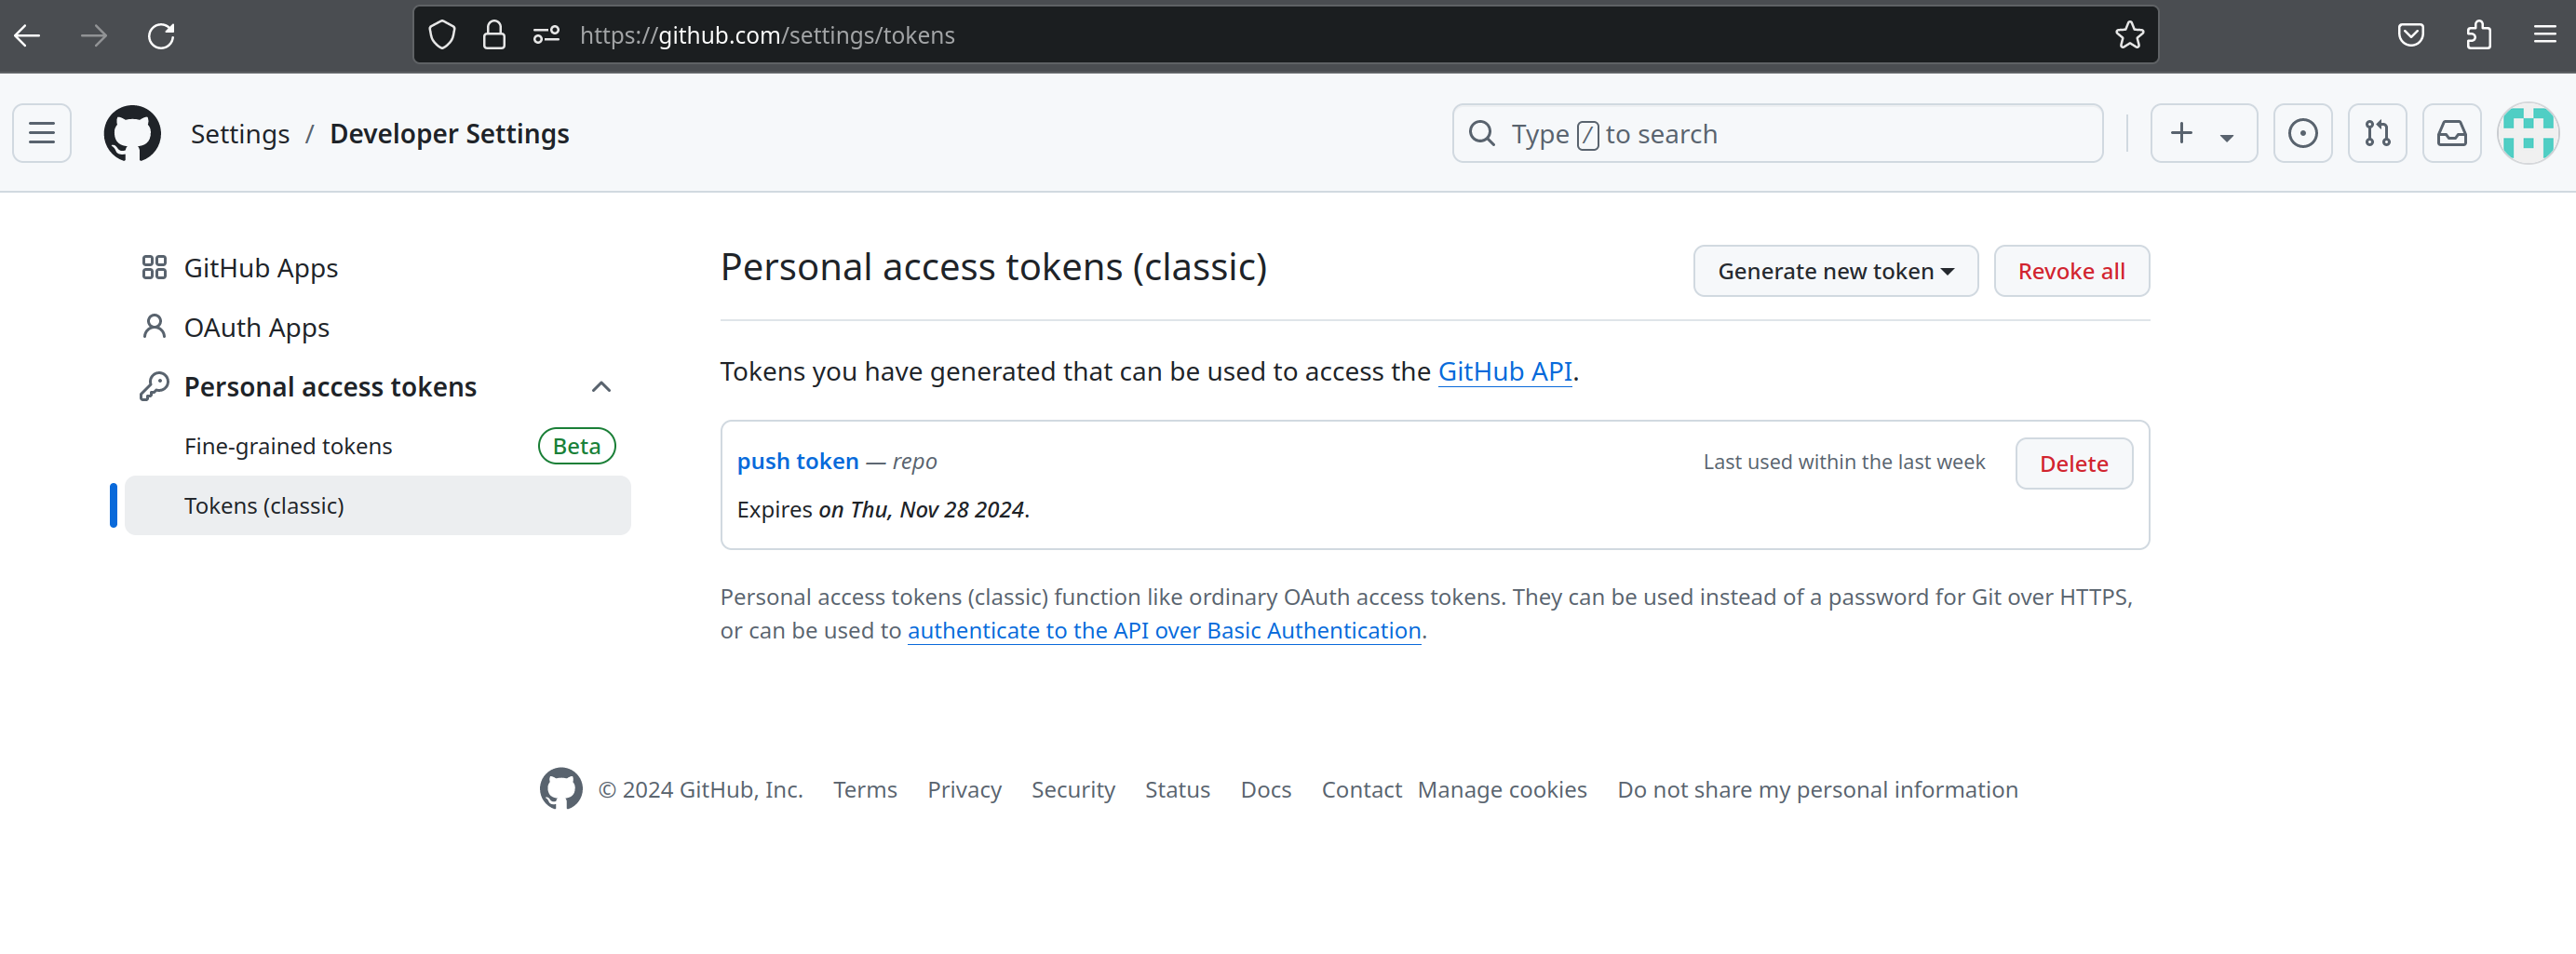2576x954 pixels.
Task: Open Contact footer link
Action: (1361, 790)
